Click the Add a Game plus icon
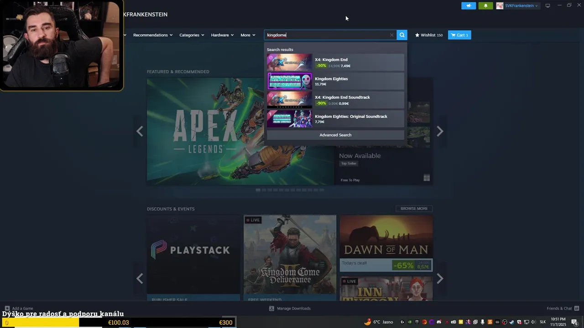584x328 pixels. pyautogui.click(x=7, y=308)
